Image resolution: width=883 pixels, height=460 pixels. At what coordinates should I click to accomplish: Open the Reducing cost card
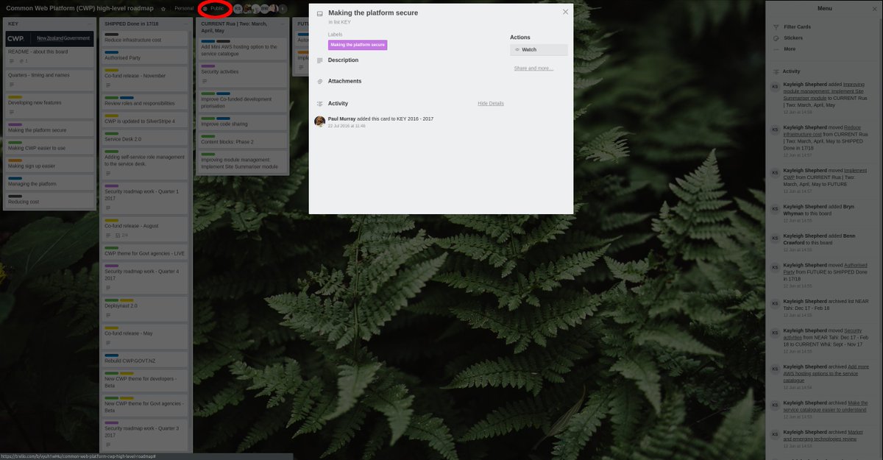[x=49, y=200]
